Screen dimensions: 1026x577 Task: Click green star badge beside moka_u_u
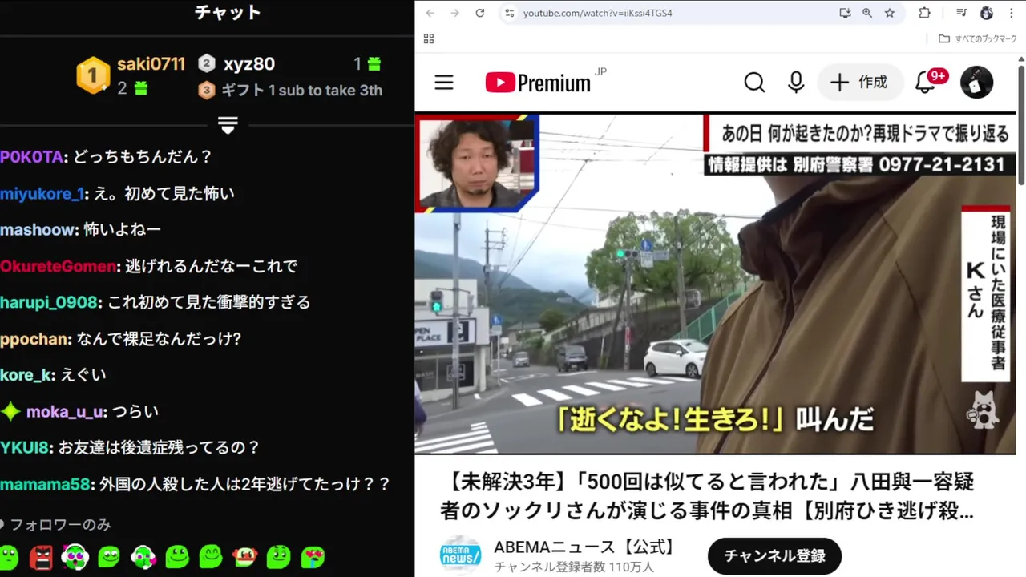(10, 412)
